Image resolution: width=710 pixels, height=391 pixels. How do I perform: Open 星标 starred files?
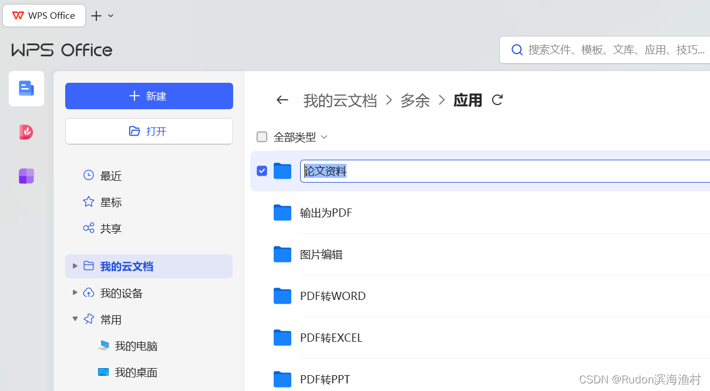tap(111, 202)
